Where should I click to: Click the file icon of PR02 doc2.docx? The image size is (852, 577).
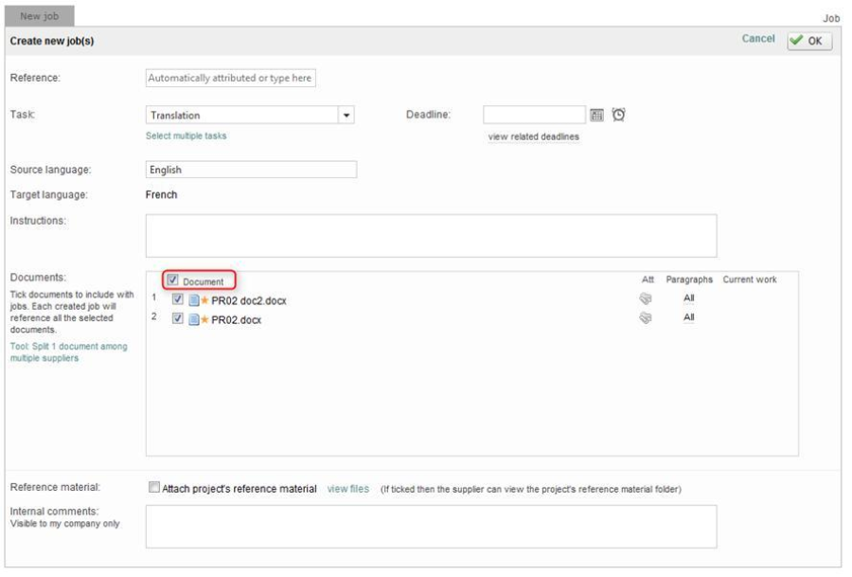pyautogui.click(x=193, y=300)
